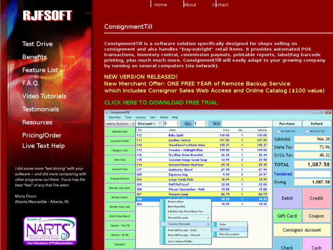The image size is (333, 250).
Task: Open Review Orders
Action: pyautogui.click(x=120, y=197)
